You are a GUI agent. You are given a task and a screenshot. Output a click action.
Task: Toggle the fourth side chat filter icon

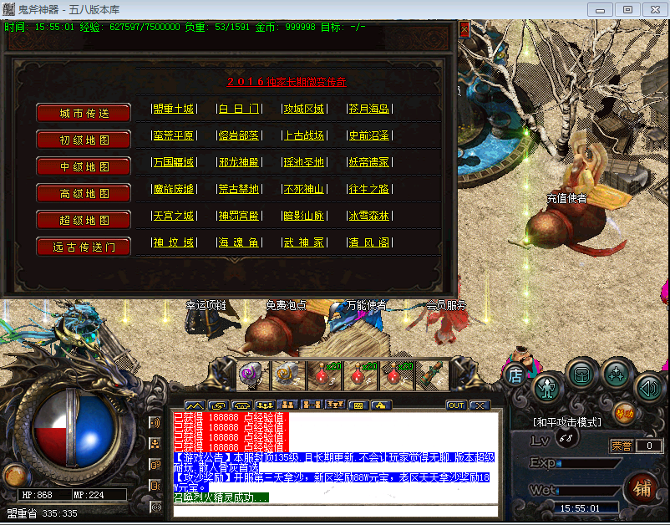click(155, 486)
